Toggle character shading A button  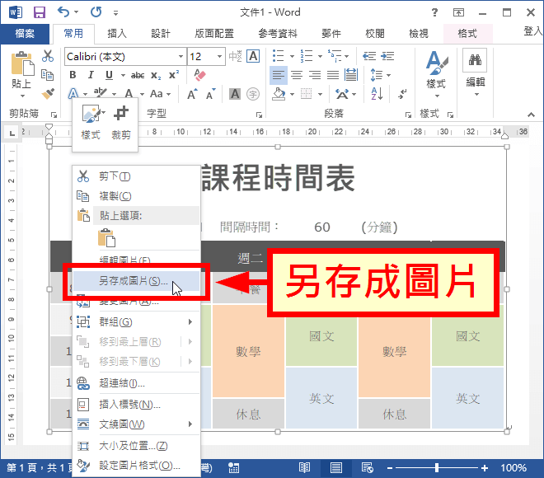[x=235, y=94]
